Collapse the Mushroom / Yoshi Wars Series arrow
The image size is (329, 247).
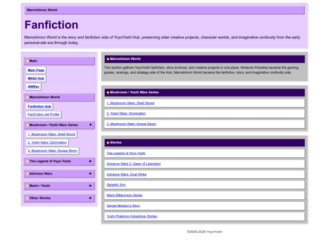[90, 125]
